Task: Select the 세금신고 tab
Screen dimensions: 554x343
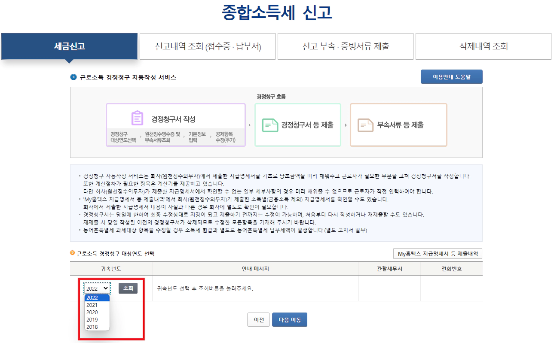Action: [x=69, y=46]
